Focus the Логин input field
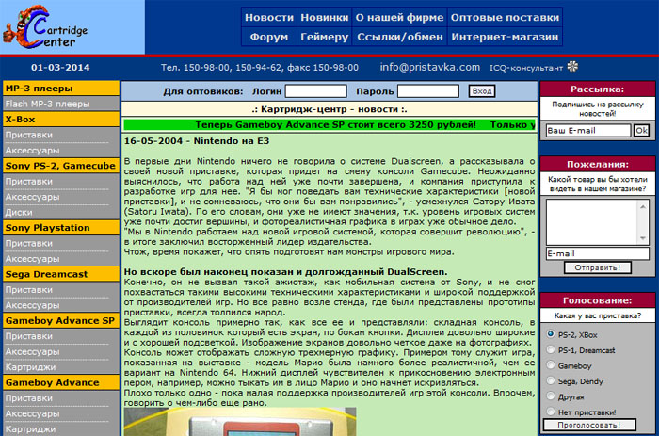The width and height of the screenshot is (659, 436). coord(316,90)
